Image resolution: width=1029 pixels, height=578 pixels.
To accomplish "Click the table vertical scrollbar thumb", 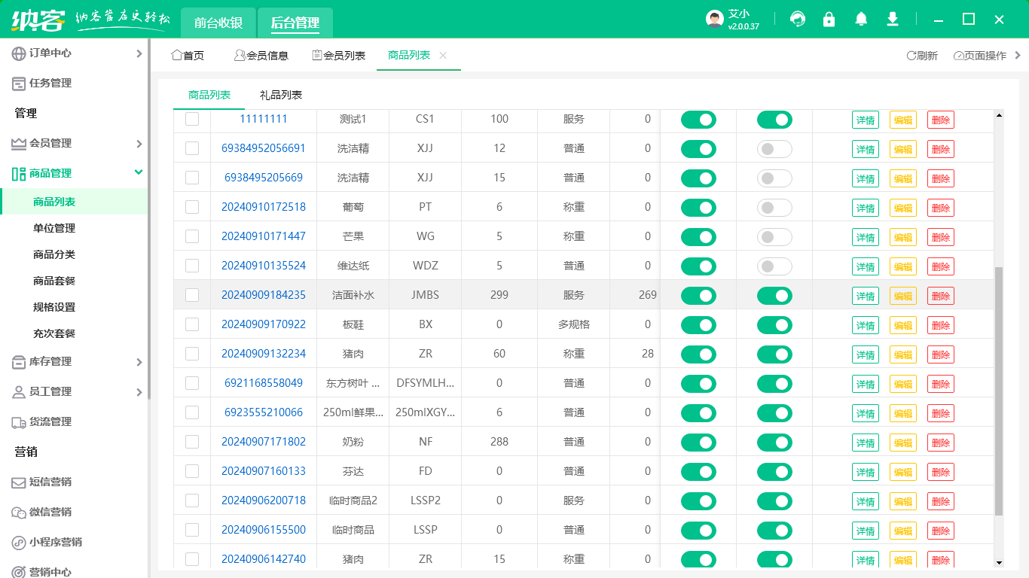I will point(999,391).
